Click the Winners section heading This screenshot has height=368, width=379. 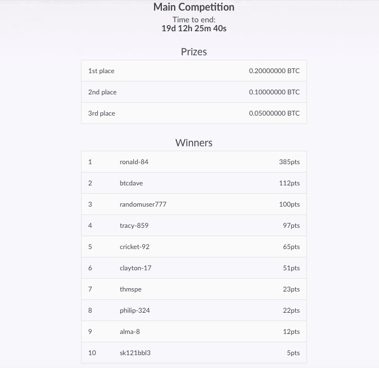pyautogui.click(x=194, y=143)
